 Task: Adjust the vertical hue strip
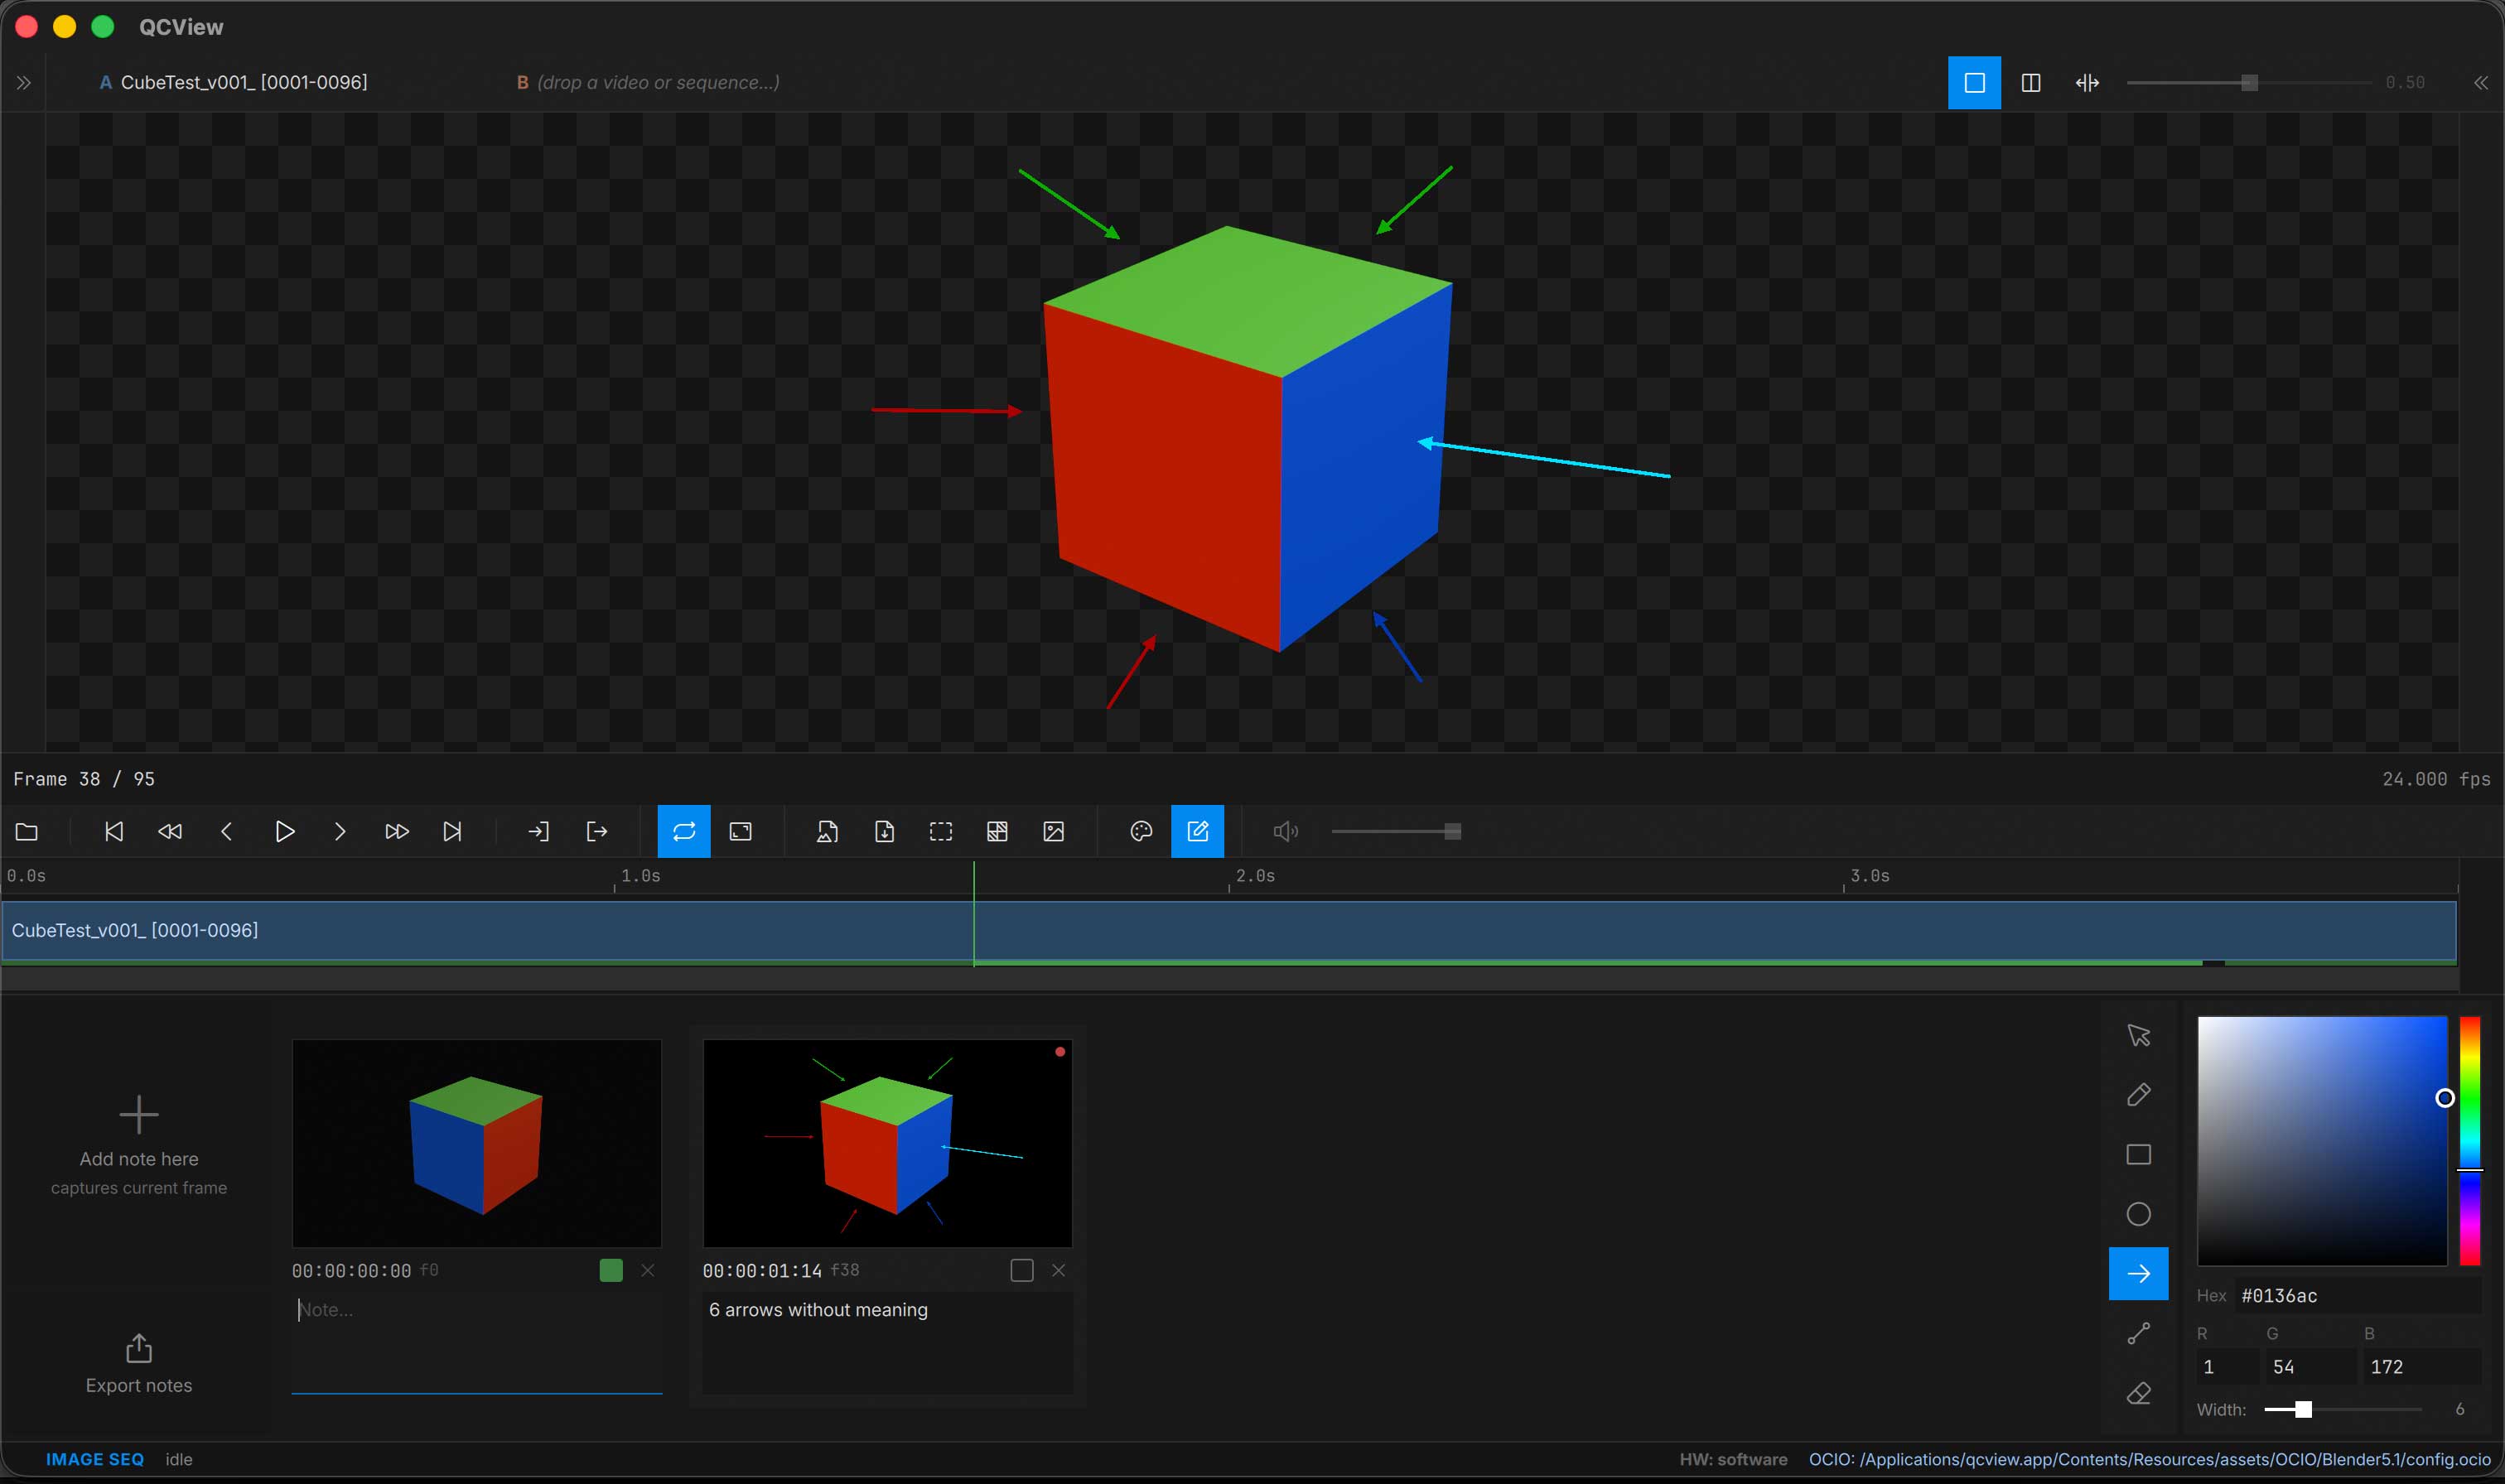coord(2470,1141)
